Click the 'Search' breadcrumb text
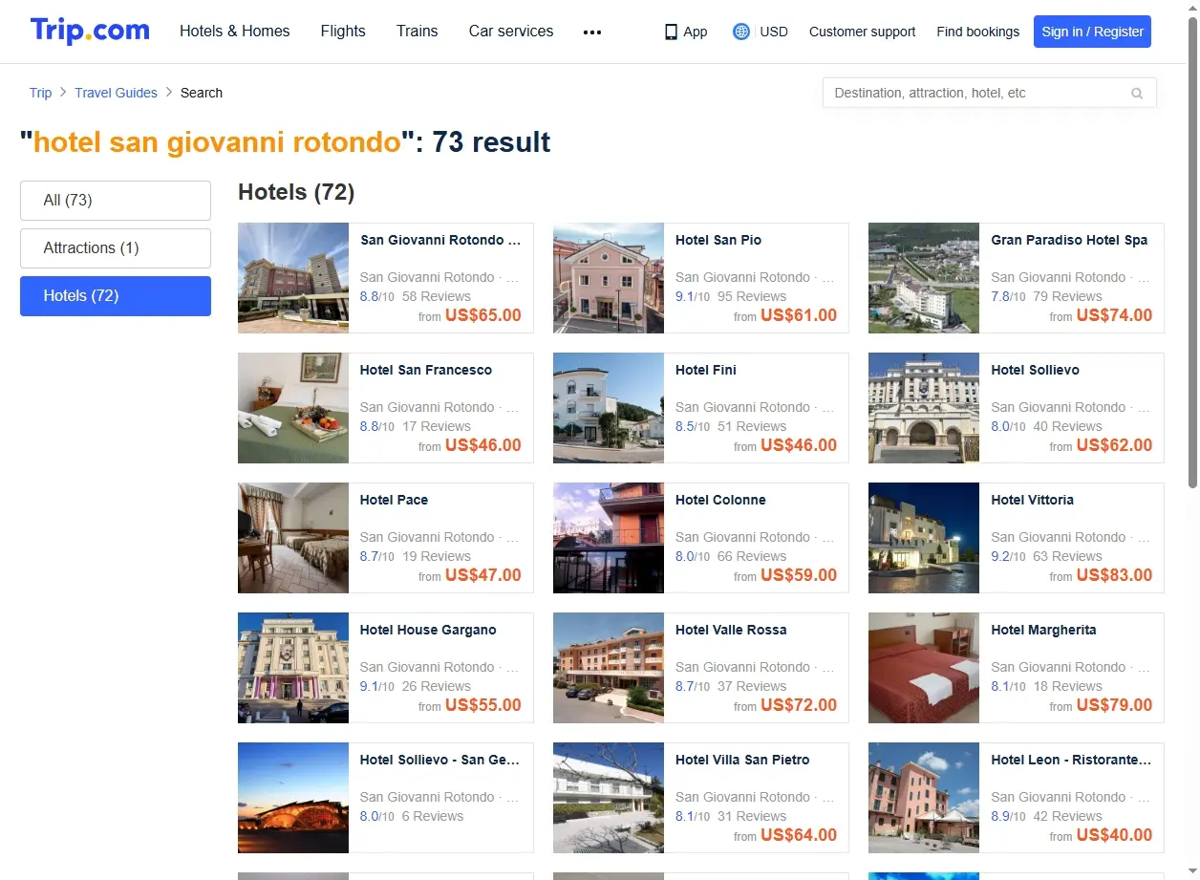The image size is (1200, 880). (202, 93)
